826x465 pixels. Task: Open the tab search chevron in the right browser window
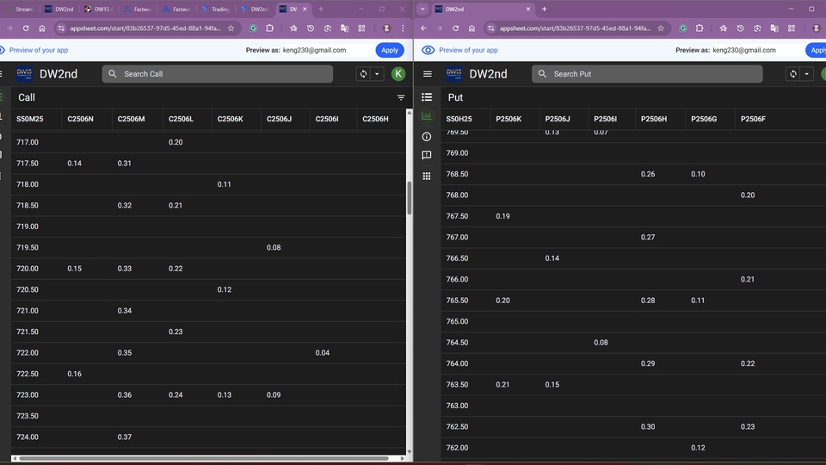coord(422,9)
